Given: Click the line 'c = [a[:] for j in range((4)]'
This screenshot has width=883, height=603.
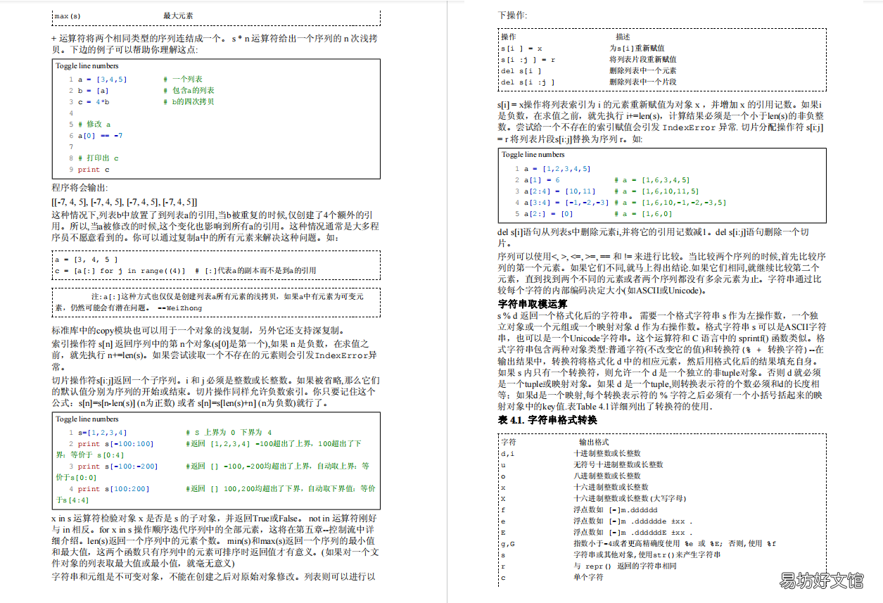Looking at the screenshot, I should (x=120, y=270).
